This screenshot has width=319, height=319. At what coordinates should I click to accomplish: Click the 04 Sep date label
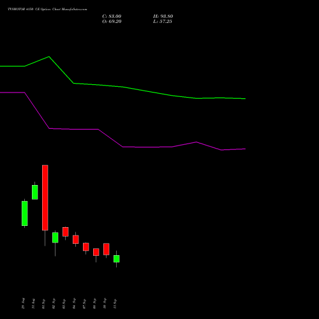pos(74,303)
